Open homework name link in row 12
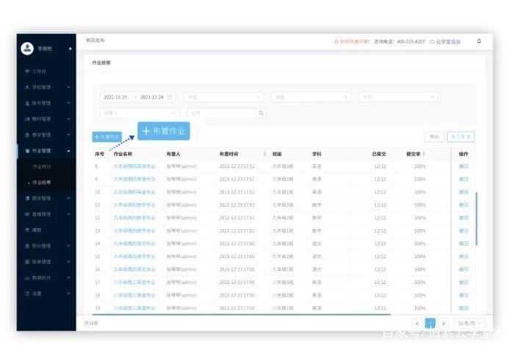 point(134,218)
